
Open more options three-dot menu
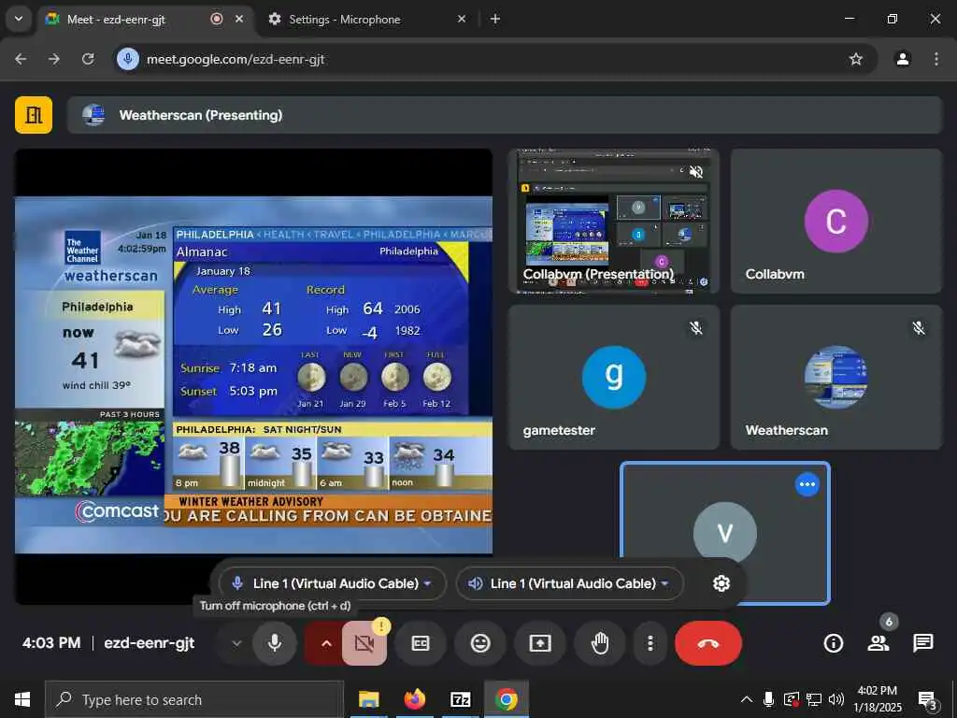coord(650,643)
